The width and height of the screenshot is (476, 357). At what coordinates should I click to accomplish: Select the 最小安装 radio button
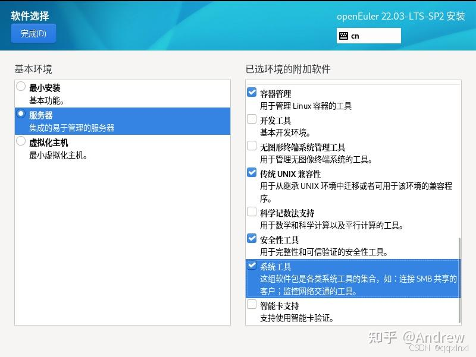21,86
